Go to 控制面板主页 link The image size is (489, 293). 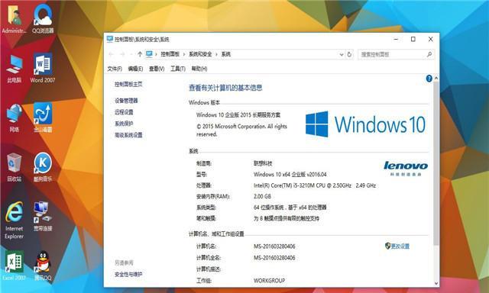click(x=128, y=85)
